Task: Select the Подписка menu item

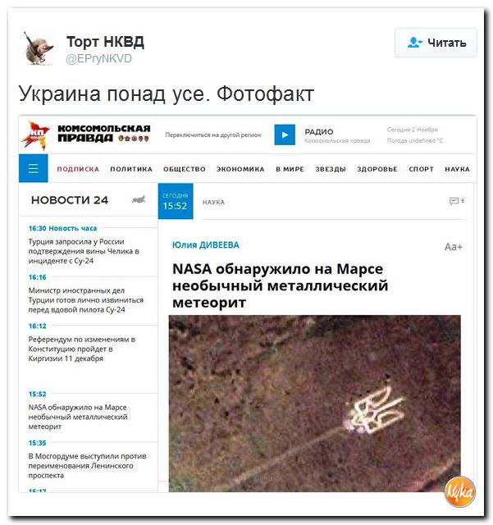Action: [78, 170]
